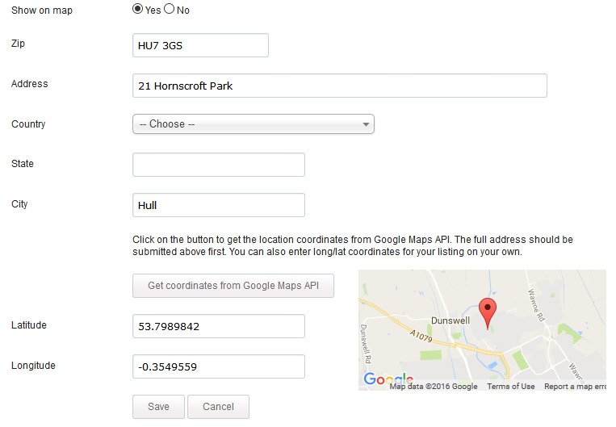
Task: Click the Country dropdown arrow
Action: 366,124
